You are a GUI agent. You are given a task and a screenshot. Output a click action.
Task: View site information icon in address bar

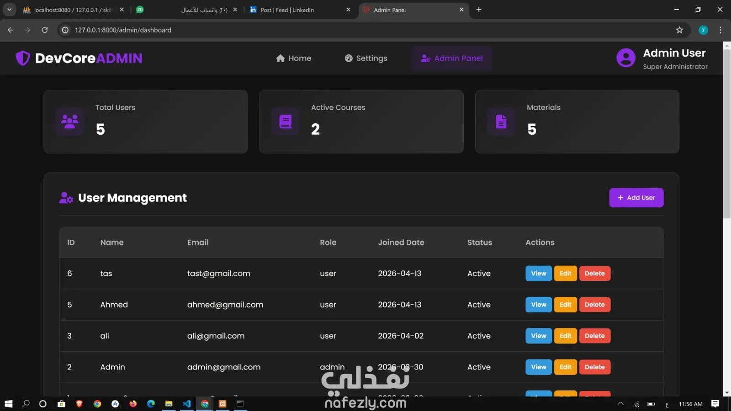coord(65,30)
